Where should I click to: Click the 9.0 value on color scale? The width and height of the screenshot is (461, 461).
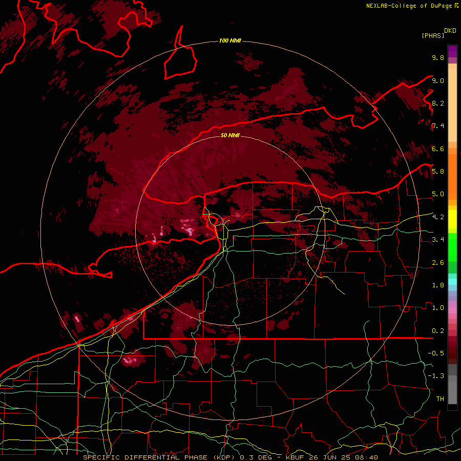click(x=438, y=80)
